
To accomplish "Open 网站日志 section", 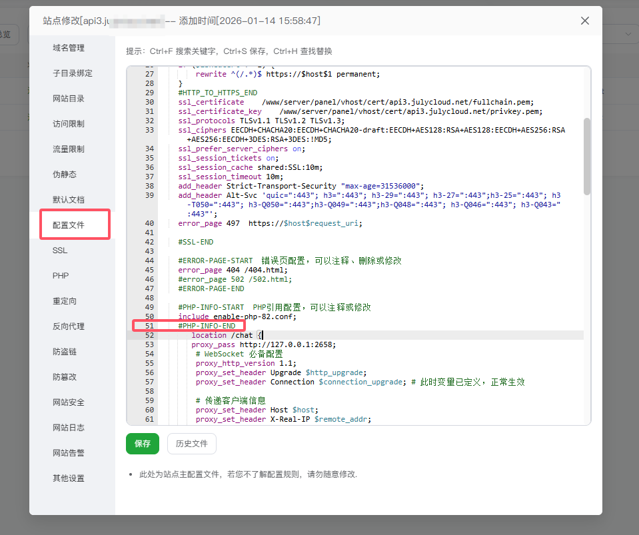I will tap(69, 428).
